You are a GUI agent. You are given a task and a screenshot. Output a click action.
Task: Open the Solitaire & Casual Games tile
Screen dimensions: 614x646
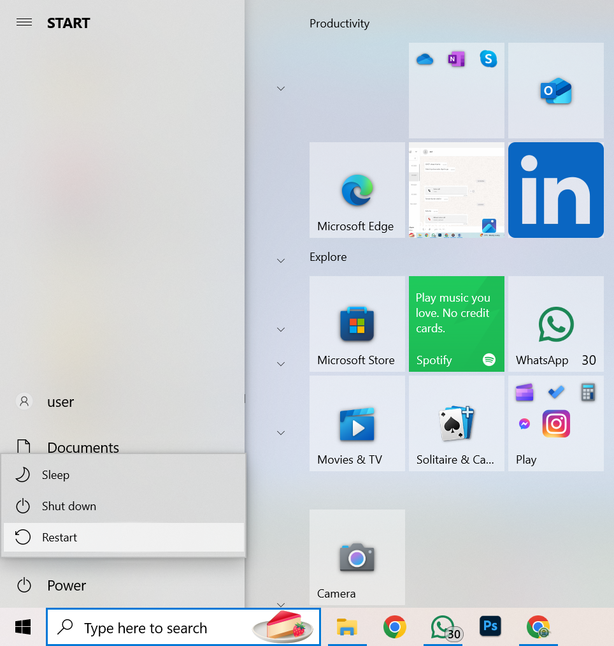[457, 423]
